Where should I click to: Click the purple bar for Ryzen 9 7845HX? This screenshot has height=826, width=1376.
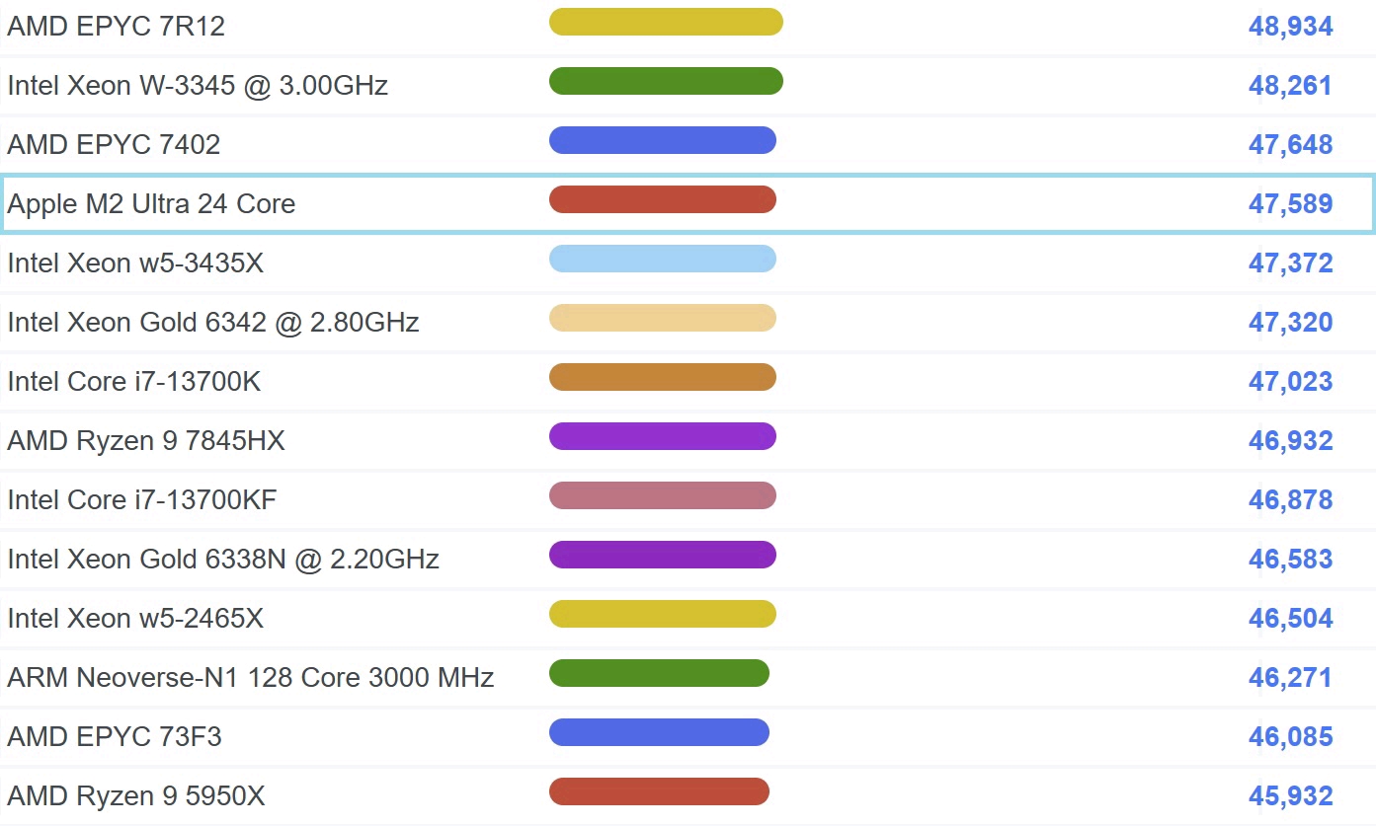pyautogui.click(x=663, y=436)
